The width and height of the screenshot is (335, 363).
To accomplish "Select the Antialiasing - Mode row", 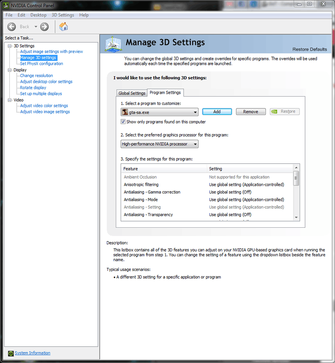I will pos(207,200).
